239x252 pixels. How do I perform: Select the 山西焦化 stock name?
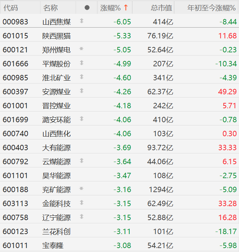click(x=56, y=134)
